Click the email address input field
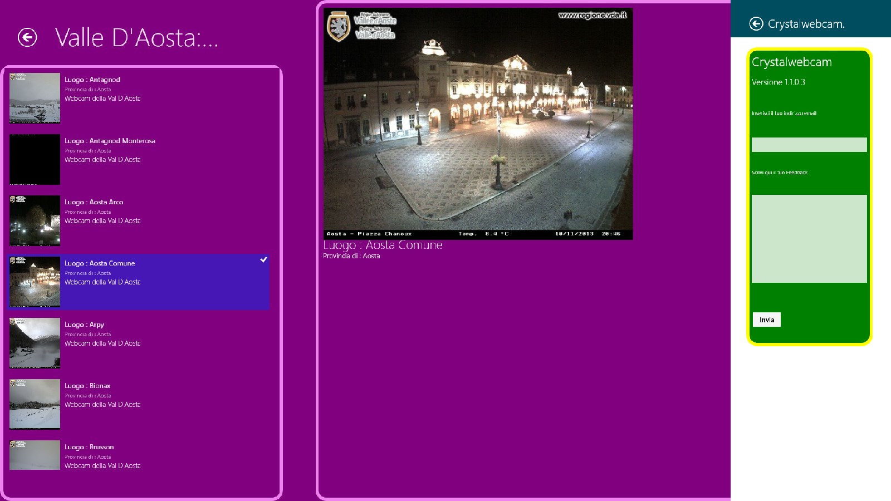 tap(809, 144)
